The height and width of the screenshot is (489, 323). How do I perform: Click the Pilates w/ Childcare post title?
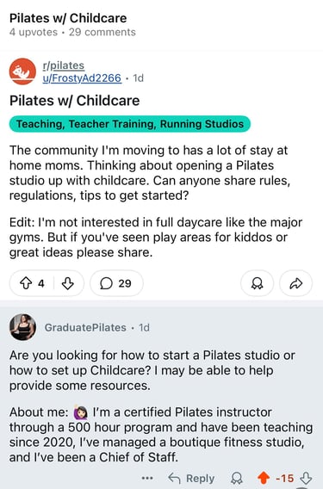click(x=75, y=101)
